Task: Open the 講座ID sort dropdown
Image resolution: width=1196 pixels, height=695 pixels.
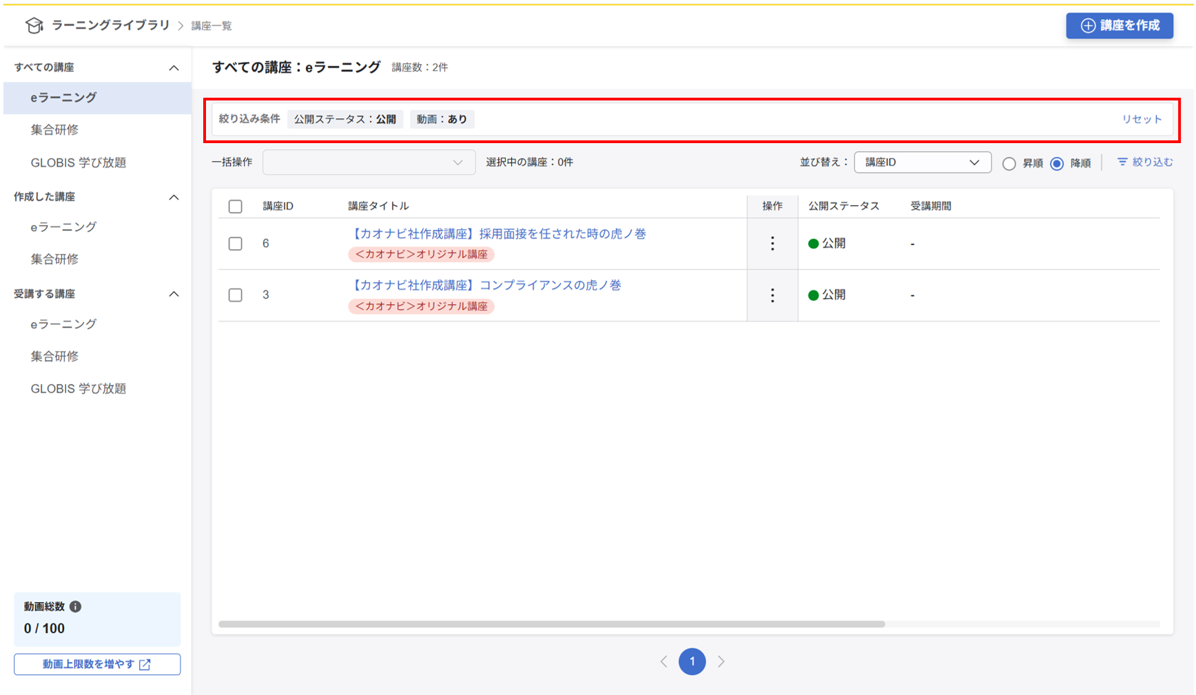Action: click(x=922, y=162)
